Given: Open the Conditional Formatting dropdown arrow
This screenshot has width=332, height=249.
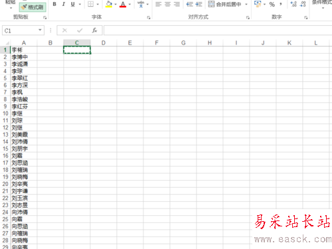Looking at the screenshot, I should pyautogui.click(x=323, y=8).
